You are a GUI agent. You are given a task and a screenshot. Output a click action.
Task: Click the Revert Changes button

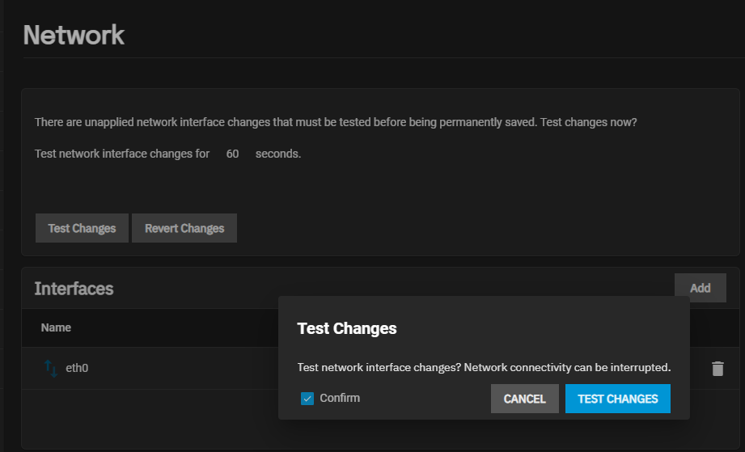click(184, 229)
